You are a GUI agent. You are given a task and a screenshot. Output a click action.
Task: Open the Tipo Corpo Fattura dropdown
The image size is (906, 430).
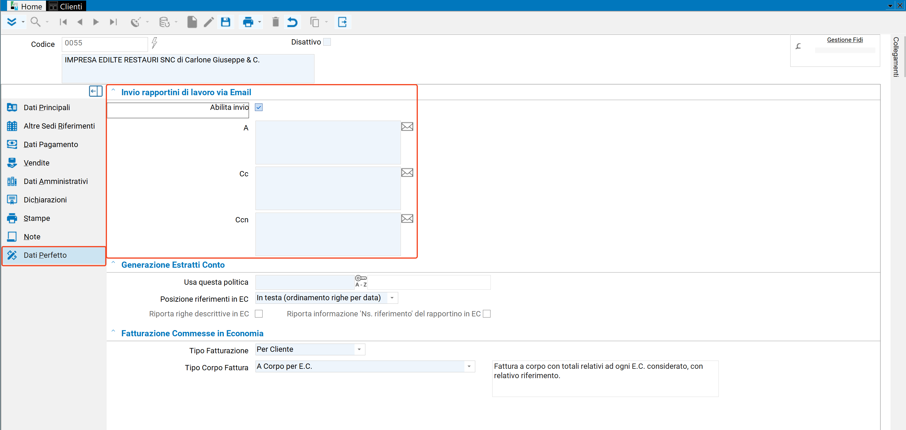[x=469, y=366]
